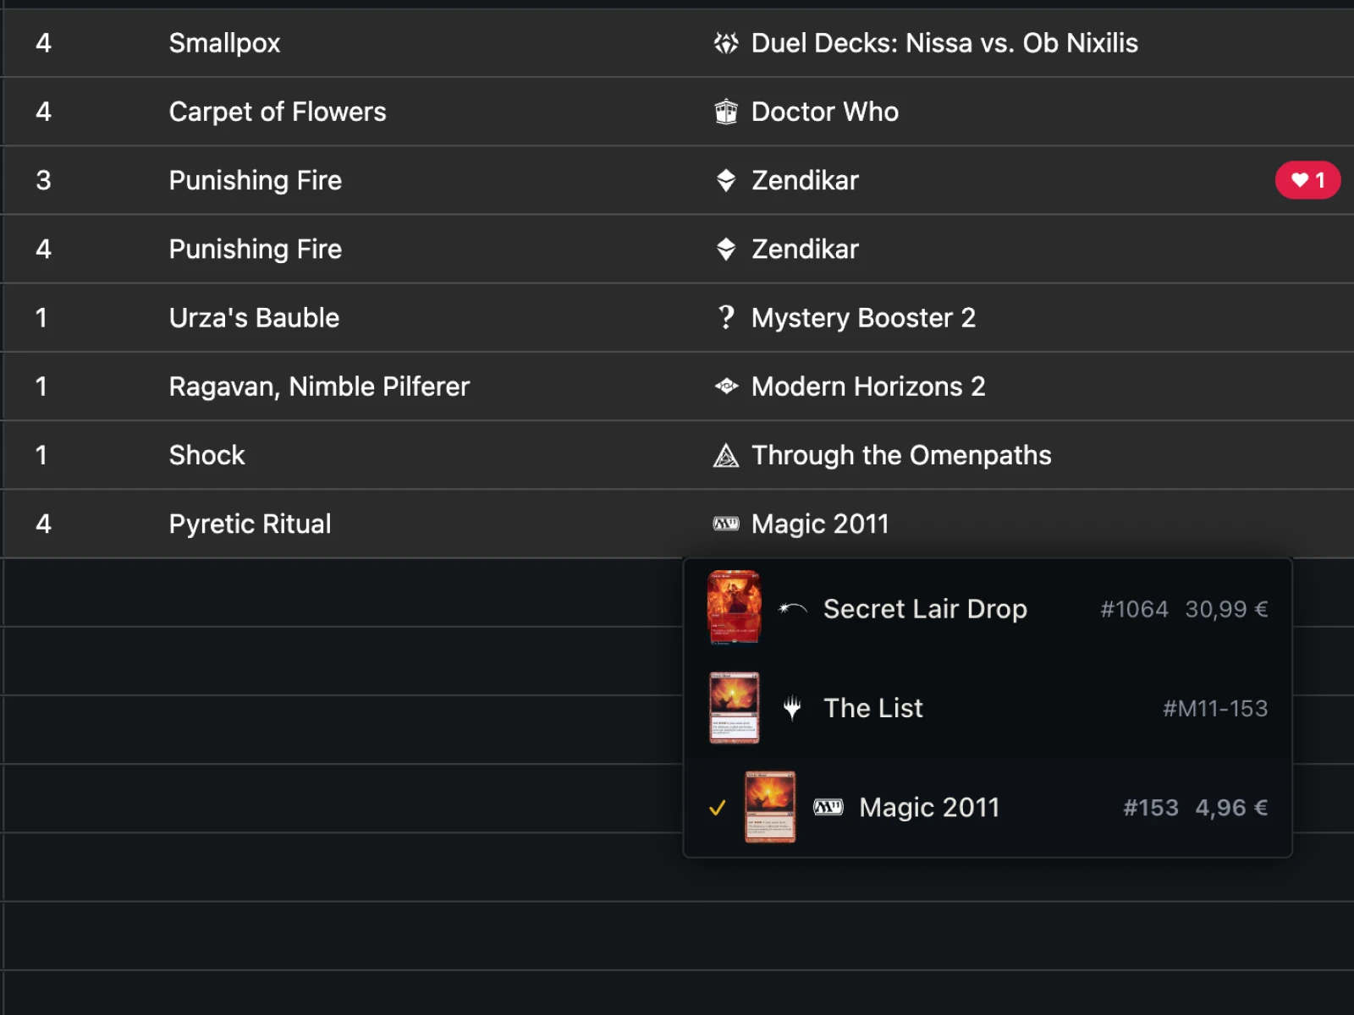The image size is (1354, 1015).
Task: Click the Modern Horizons 2 set icon
Action: click(x=726, y=387)
